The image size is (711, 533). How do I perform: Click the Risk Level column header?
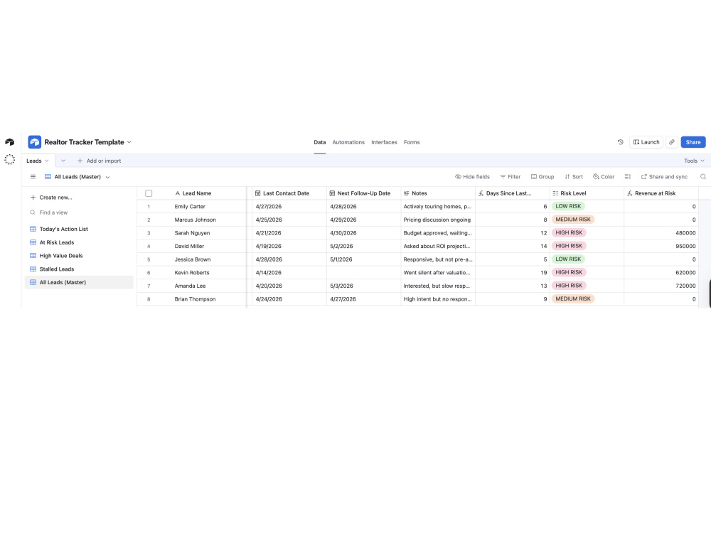tap(587, 193)
